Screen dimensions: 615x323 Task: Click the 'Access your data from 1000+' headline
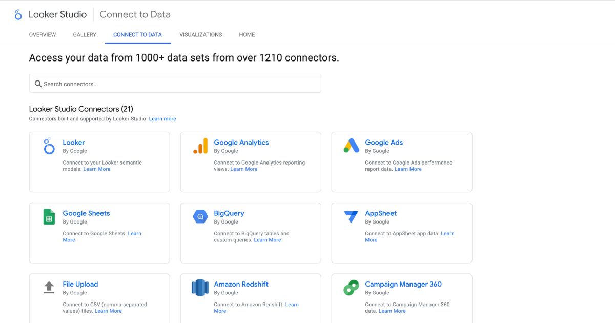[184, 58]
